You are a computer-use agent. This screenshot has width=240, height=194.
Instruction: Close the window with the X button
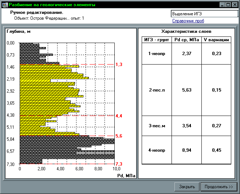(235, 5)
